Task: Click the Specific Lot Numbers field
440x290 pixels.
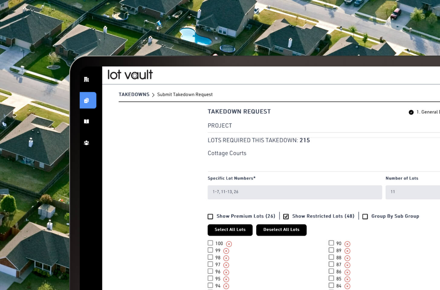Action: (x=295, y=192)
